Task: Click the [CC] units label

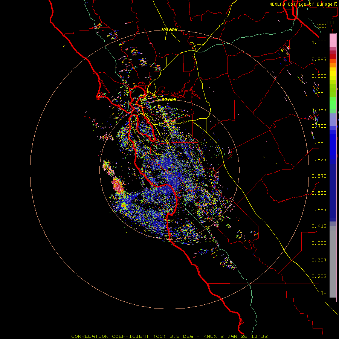Action: point(322,26)
